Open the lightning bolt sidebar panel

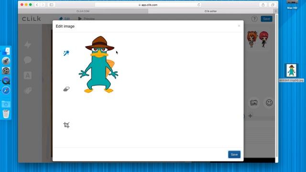coord(28,44)
